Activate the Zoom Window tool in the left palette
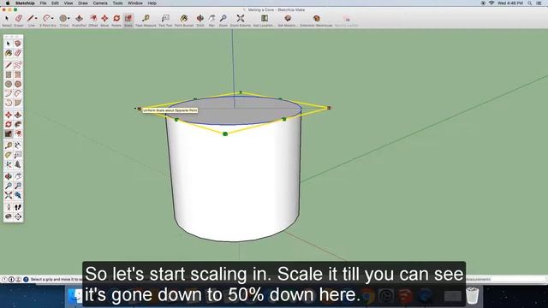 [18, 186]
